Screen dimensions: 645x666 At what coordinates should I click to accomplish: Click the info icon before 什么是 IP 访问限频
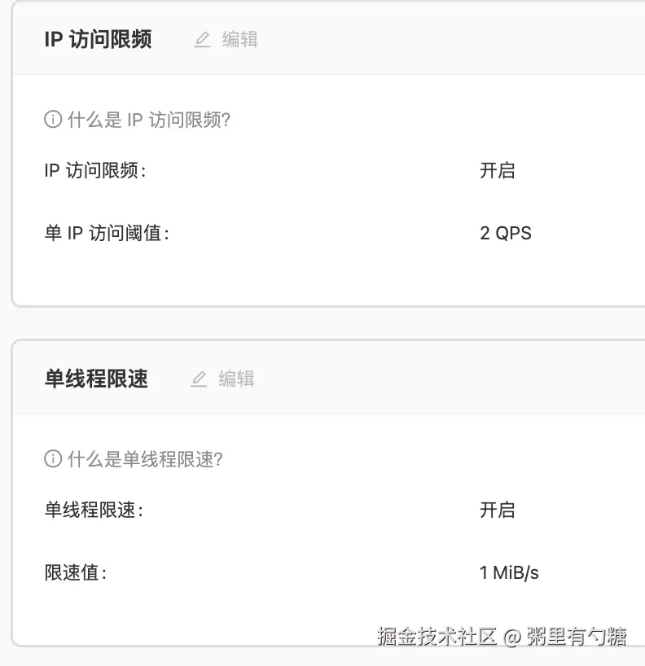pos(53,120)
